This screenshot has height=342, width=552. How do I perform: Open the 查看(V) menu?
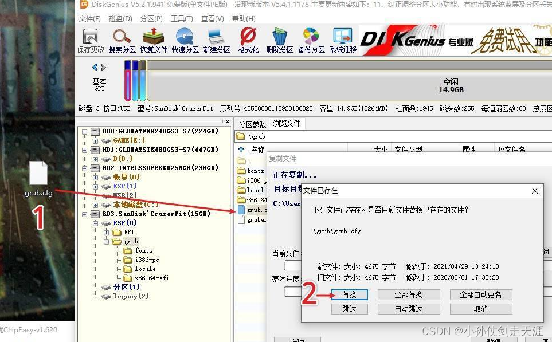(212, 19)
